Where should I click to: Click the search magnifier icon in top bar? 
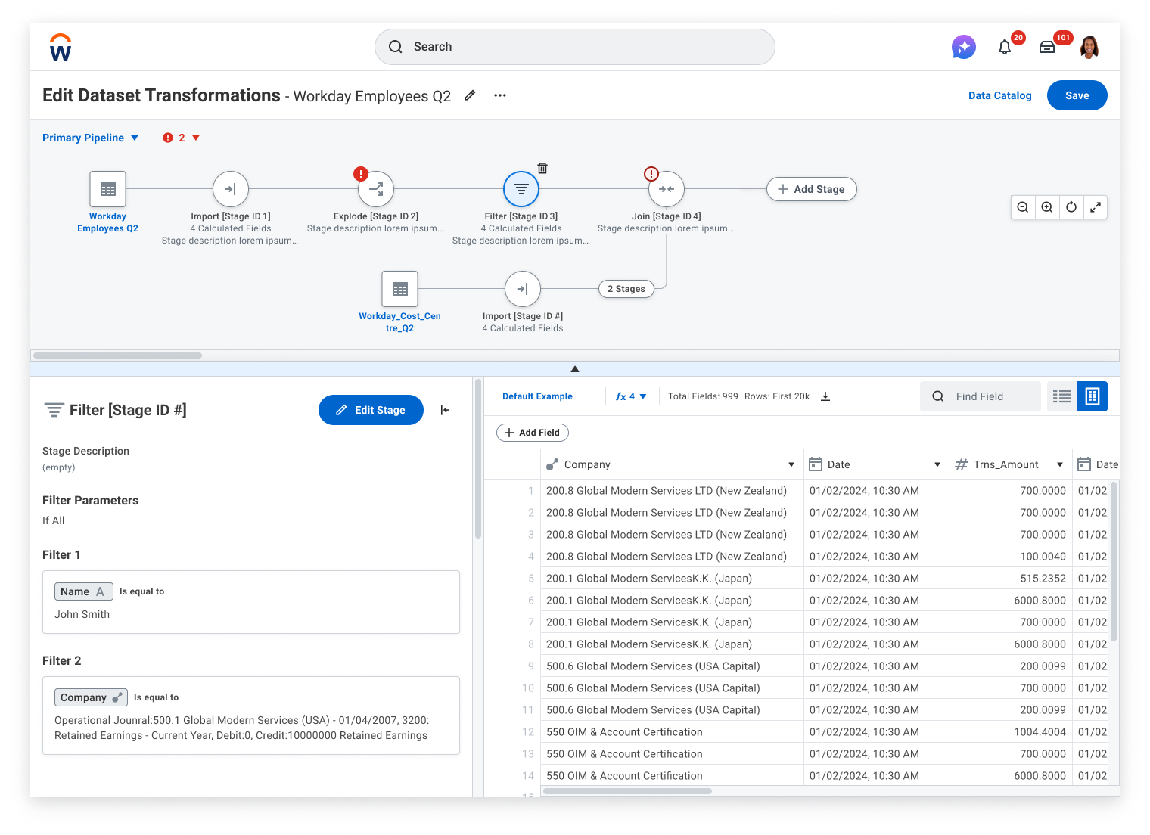click(x=396, y=47)
